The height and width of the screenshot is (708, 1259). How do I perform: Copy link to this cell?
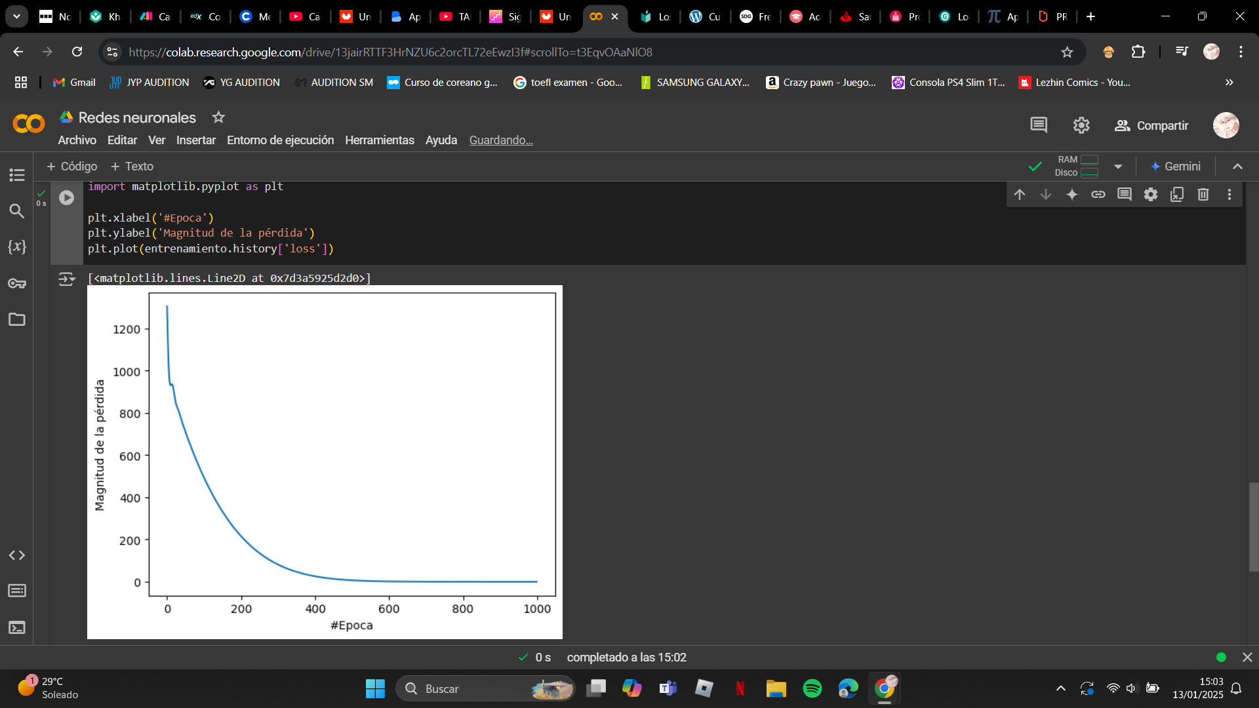point(1098,195)
